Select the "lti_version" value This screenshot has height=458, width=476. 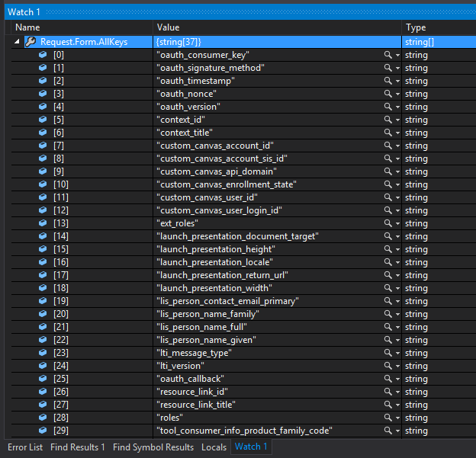click(x=180, y=366)
